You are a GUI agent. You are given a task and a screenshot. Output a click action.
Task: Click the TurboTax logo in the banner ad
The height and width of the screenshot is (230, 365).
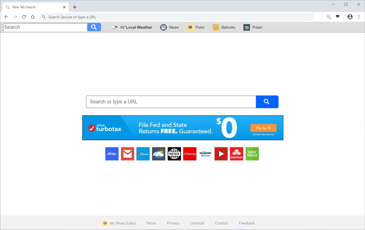(x=105, y=128)
